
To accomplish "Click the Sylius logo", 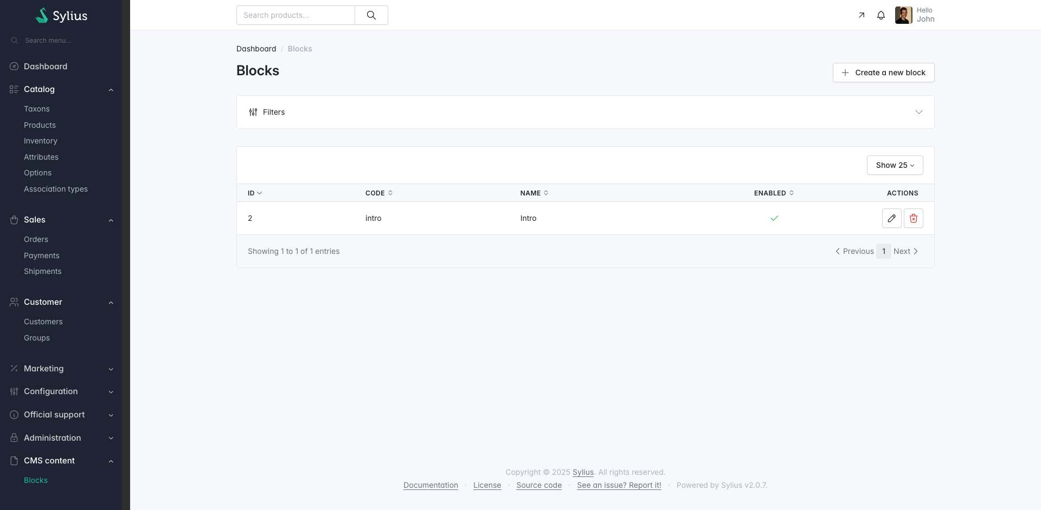I will click(61, 16).
